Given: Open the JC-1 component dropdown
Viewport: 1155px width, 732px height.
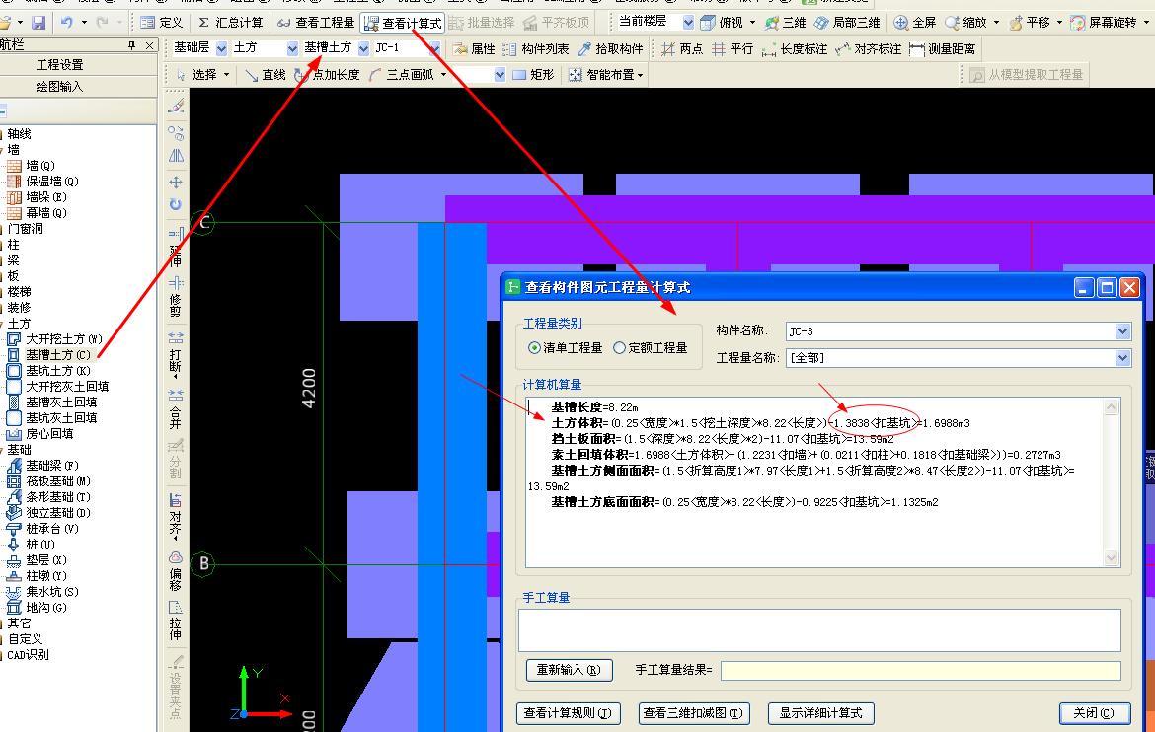Looking at the screenshot, I should click(x=434, y=48).
